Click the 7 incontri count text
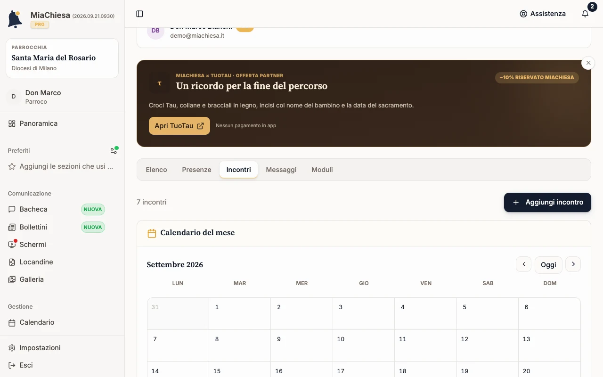This screenshot has width=603, height=377. pyautogui.click(x=152, y=202)
